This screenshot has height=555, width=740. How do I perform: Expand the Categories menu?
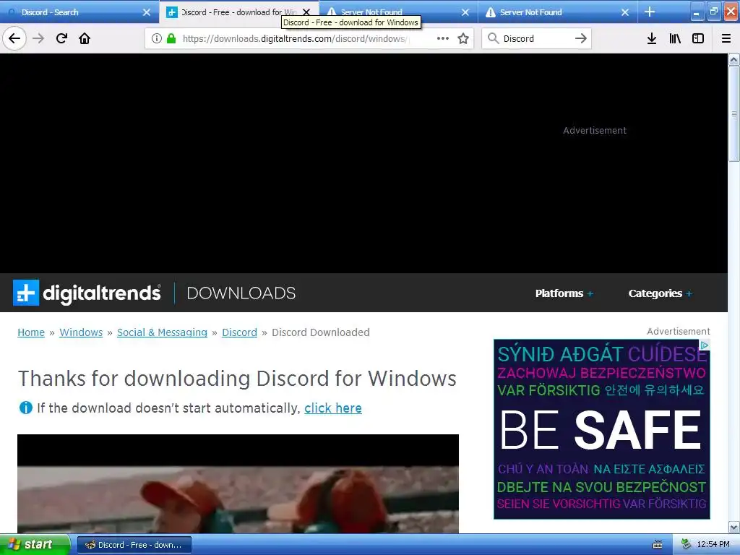(x=661, y=293)
